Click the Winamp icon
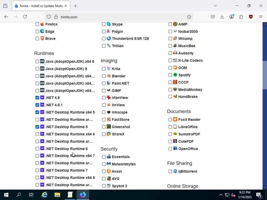267x200 pixels. [x=175, y=39]
